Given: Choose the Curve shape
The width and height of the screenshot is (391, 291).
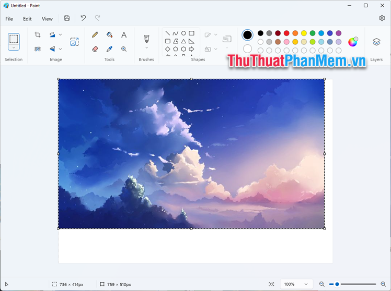Looking at the screenshot, I should (176, 33).
